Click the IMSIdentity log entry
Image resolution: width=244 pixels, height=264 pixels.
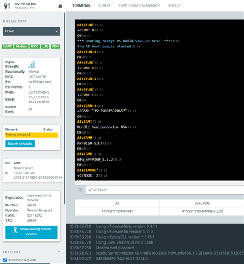(122, 258)
